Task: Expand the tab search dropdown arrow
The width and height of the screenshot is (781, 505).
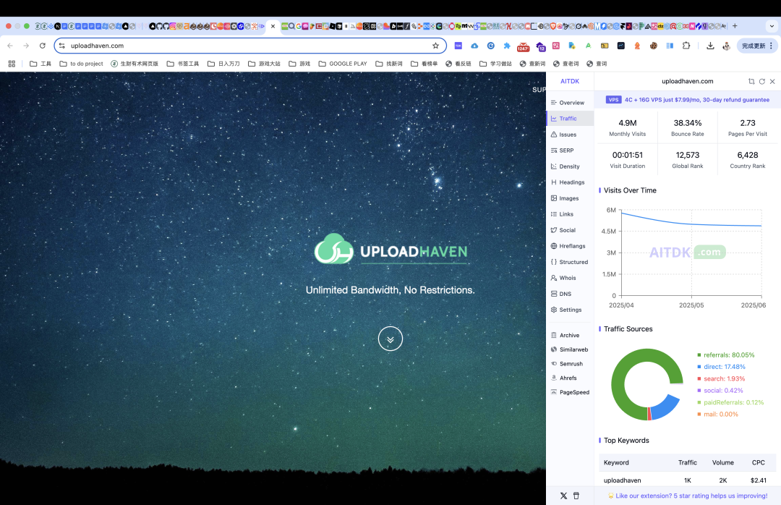Action: coord(772,26)
